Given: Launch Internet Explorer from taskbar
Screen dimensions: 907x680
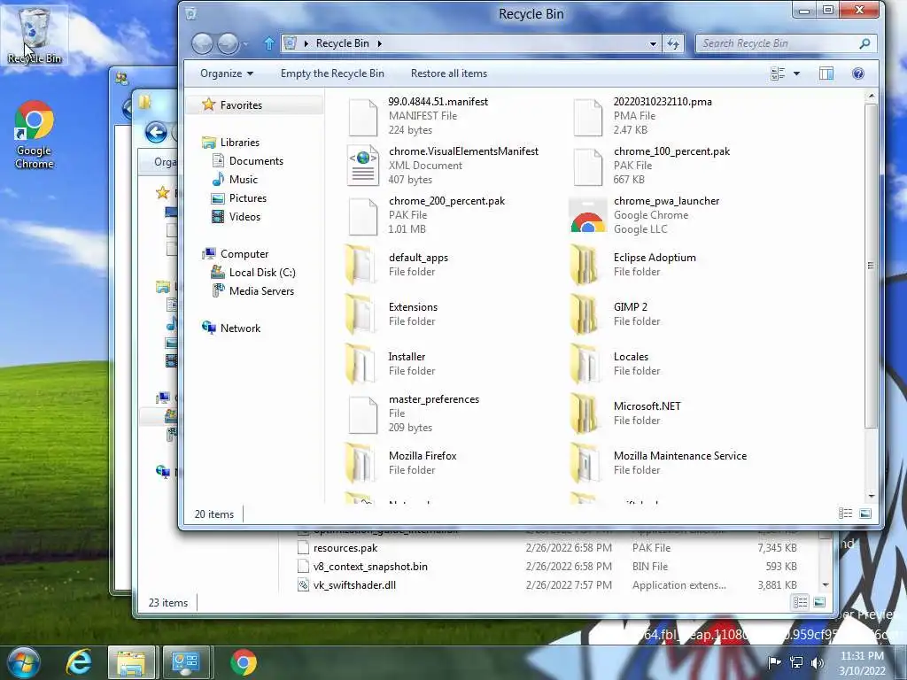Looking at the screenshot, I should tap(79, 662).
